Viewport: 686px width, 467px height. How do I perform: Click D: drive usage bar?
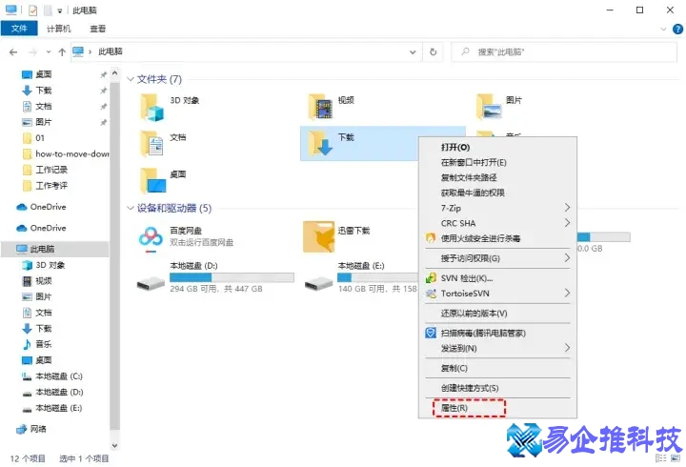point(232,277)
